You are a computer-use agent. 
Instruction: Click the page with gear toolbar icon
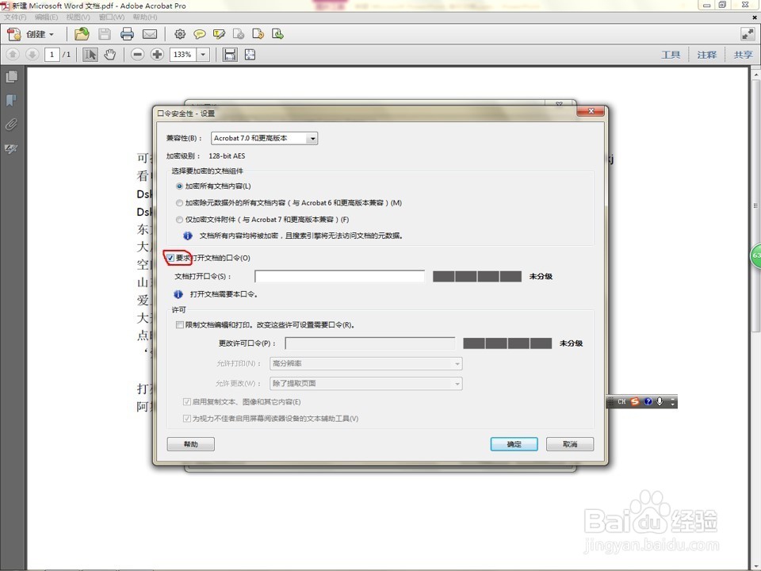(239, 34)
